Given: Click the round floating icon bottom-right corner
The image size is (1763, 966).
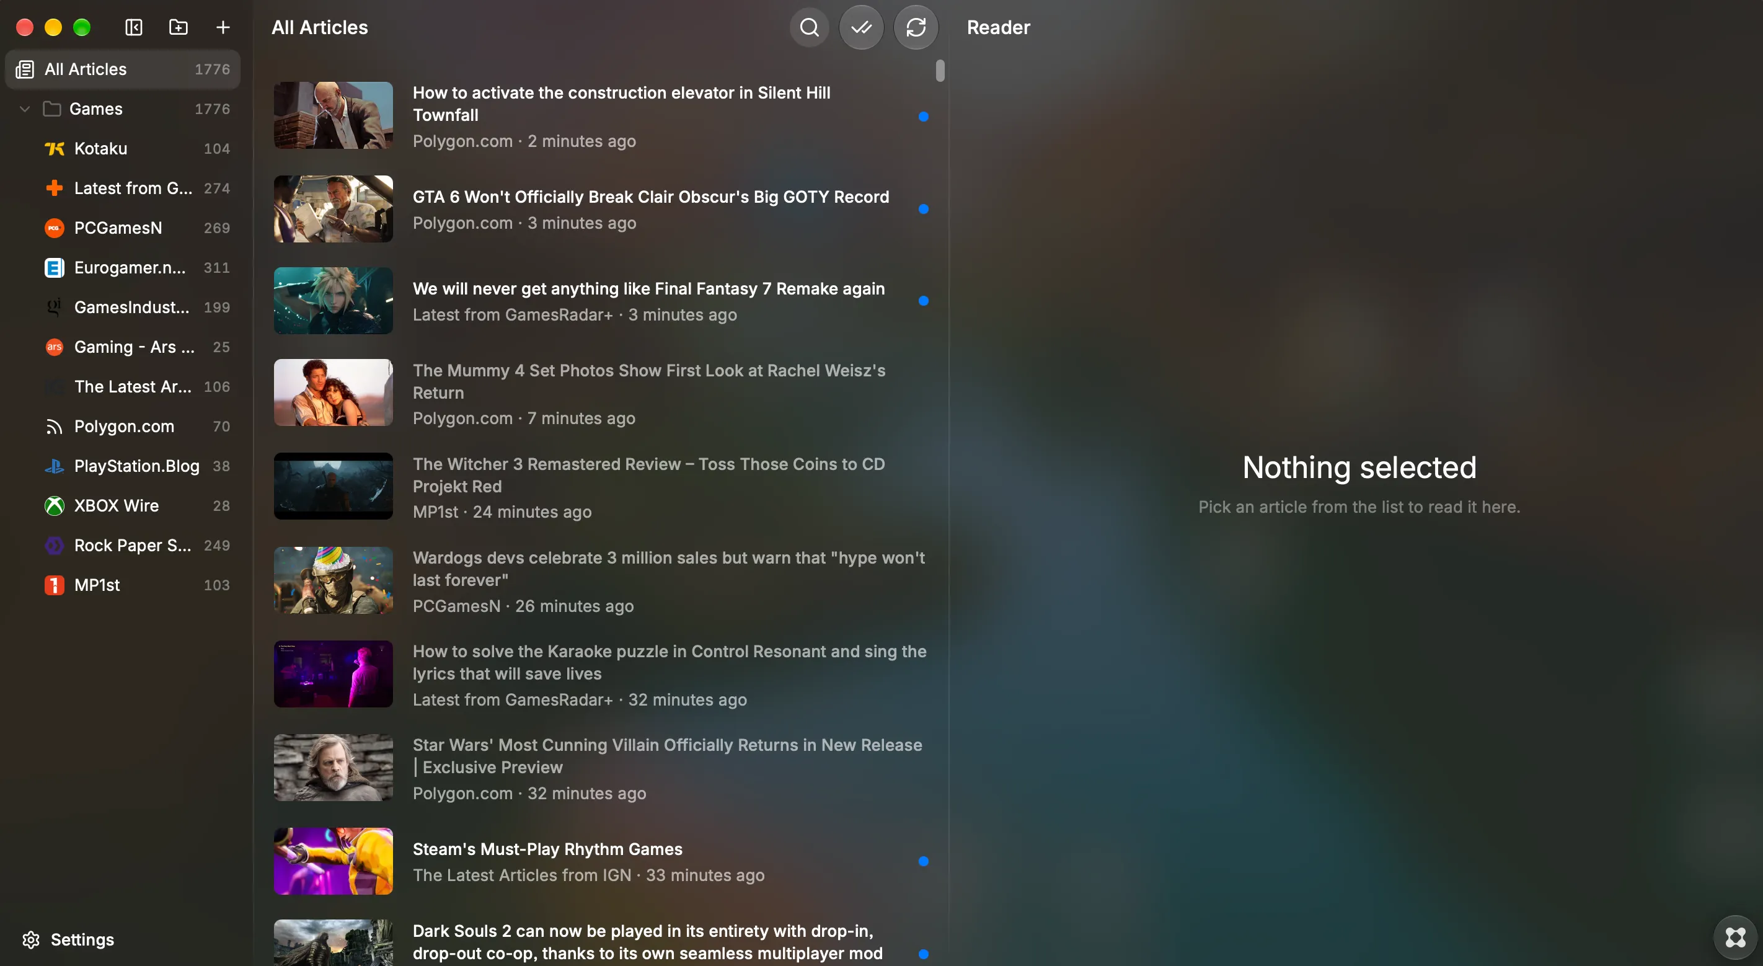Looking at the screenshot, I should (x=1735, y=937).
